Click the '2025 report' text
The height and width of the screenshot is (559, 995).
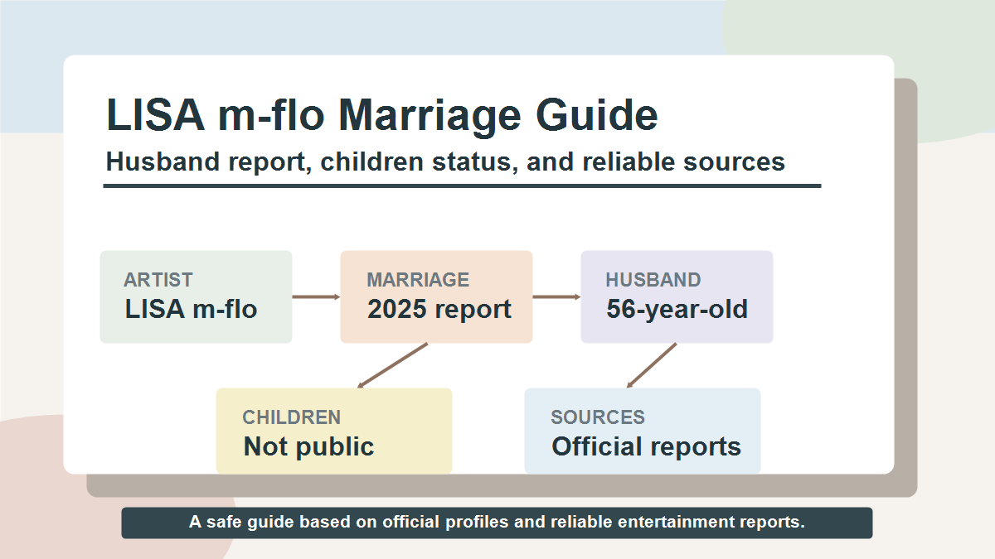point(439,310)
